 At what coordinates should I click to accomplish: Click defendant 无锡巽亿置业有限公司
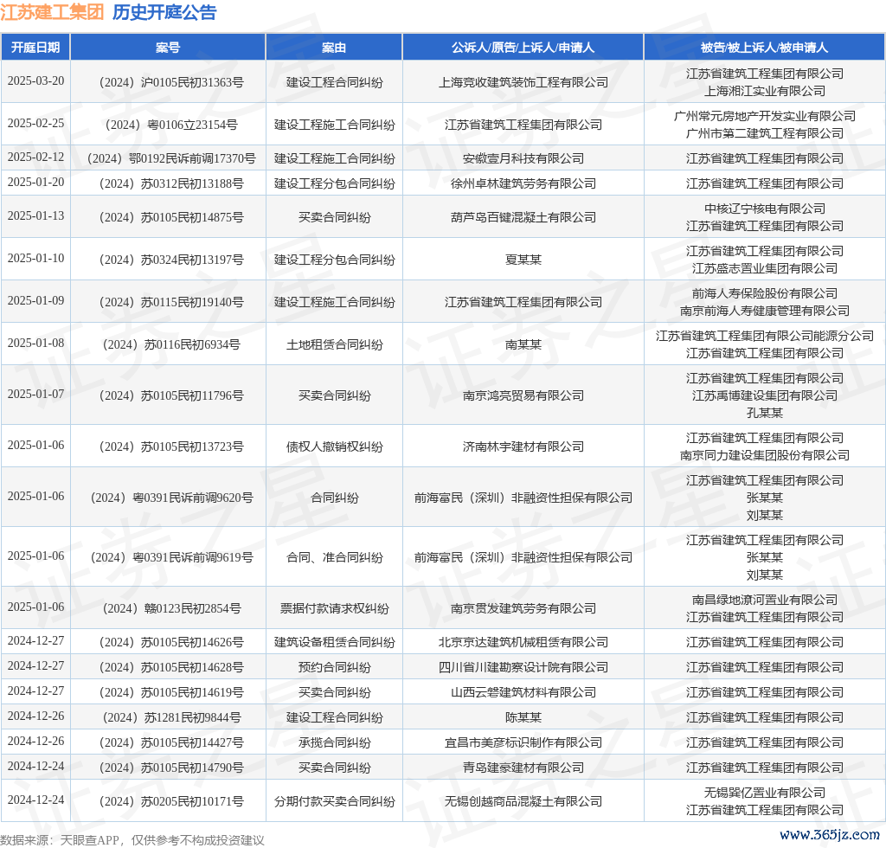pyautogui.click(x=765, y=793)
